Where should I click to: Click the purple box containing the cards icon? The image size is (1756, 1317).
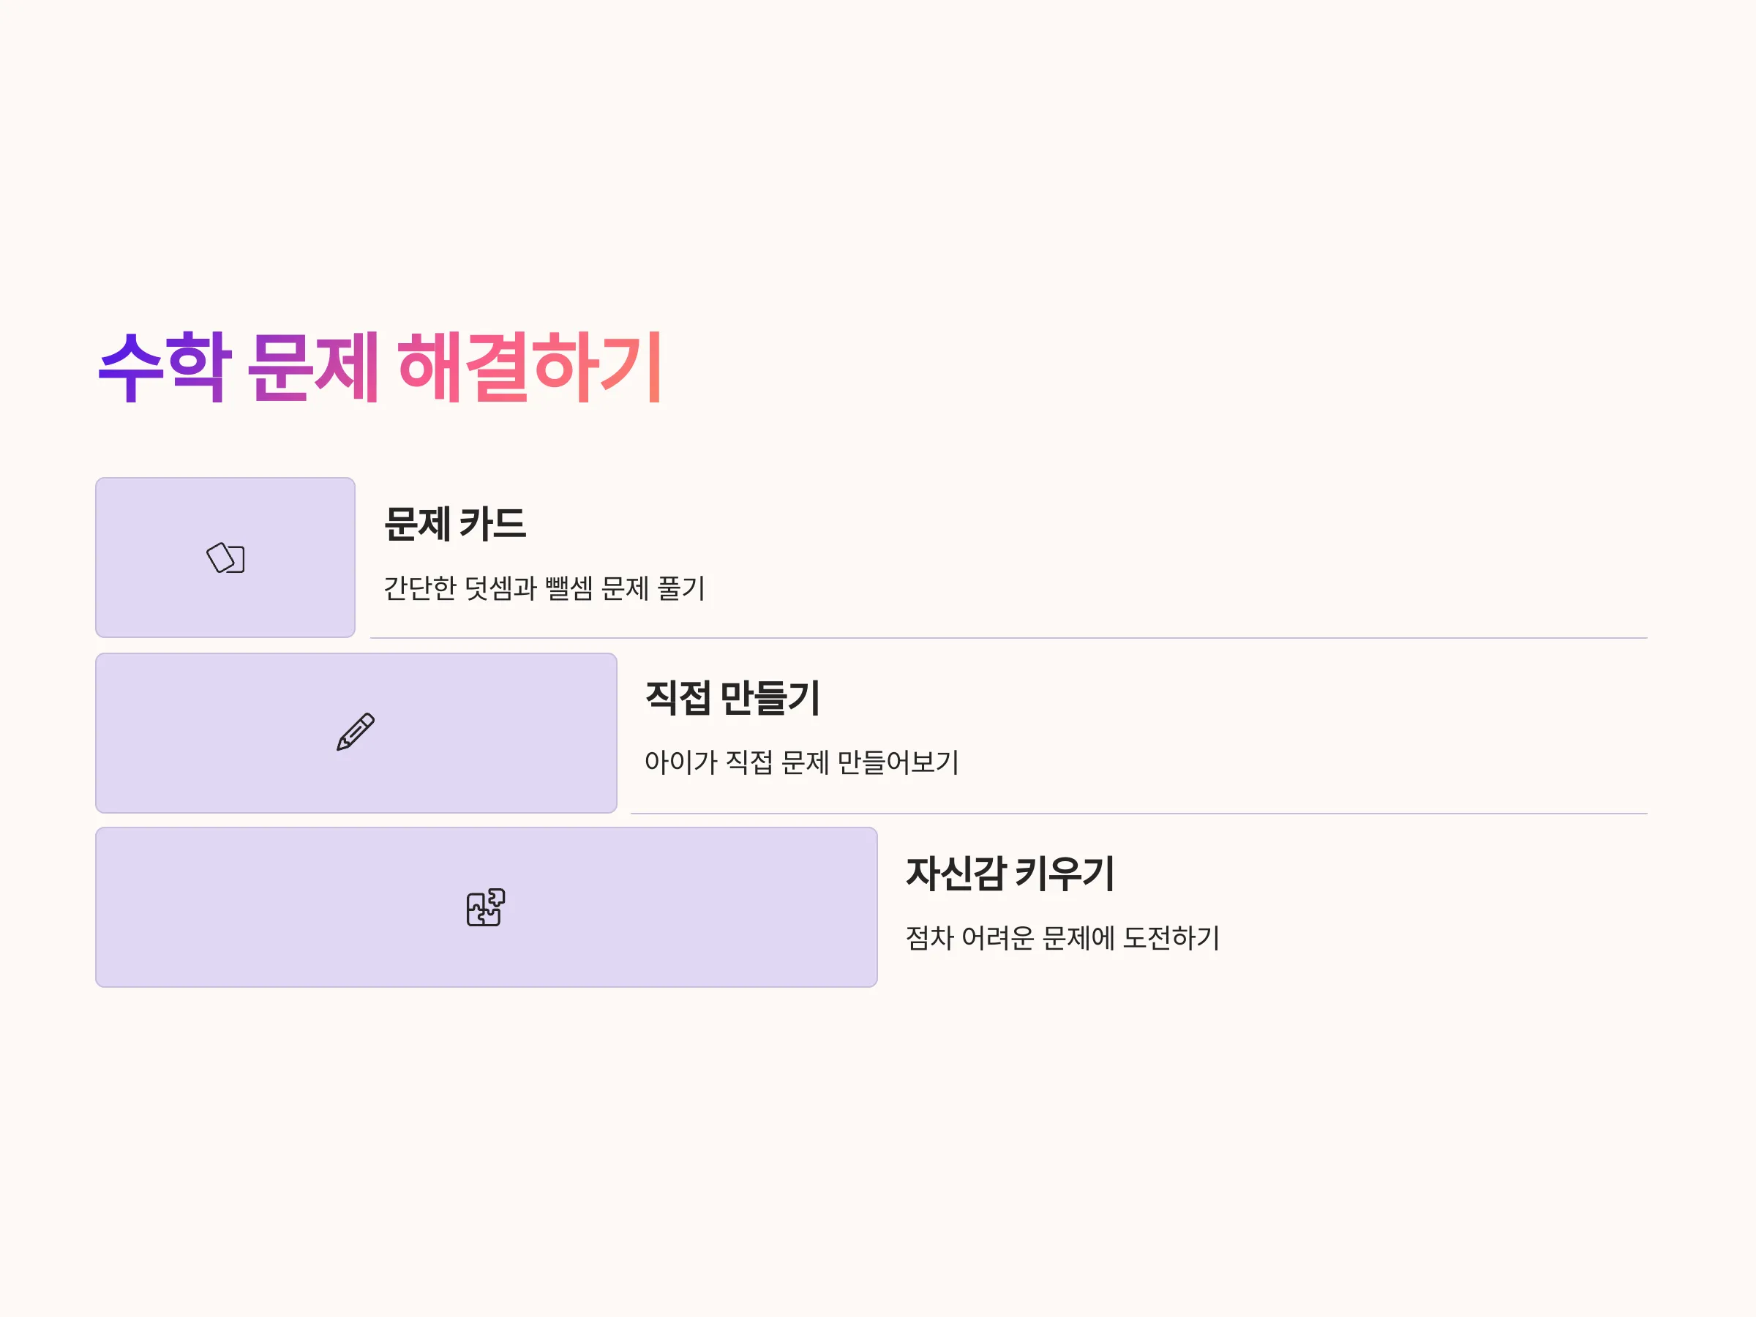point(225,558)
